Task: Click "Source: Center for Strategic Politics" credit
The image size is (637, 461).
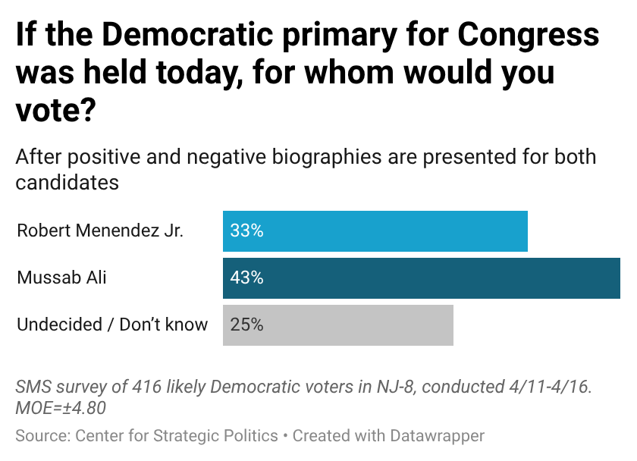Action: (x=146, y=436)
